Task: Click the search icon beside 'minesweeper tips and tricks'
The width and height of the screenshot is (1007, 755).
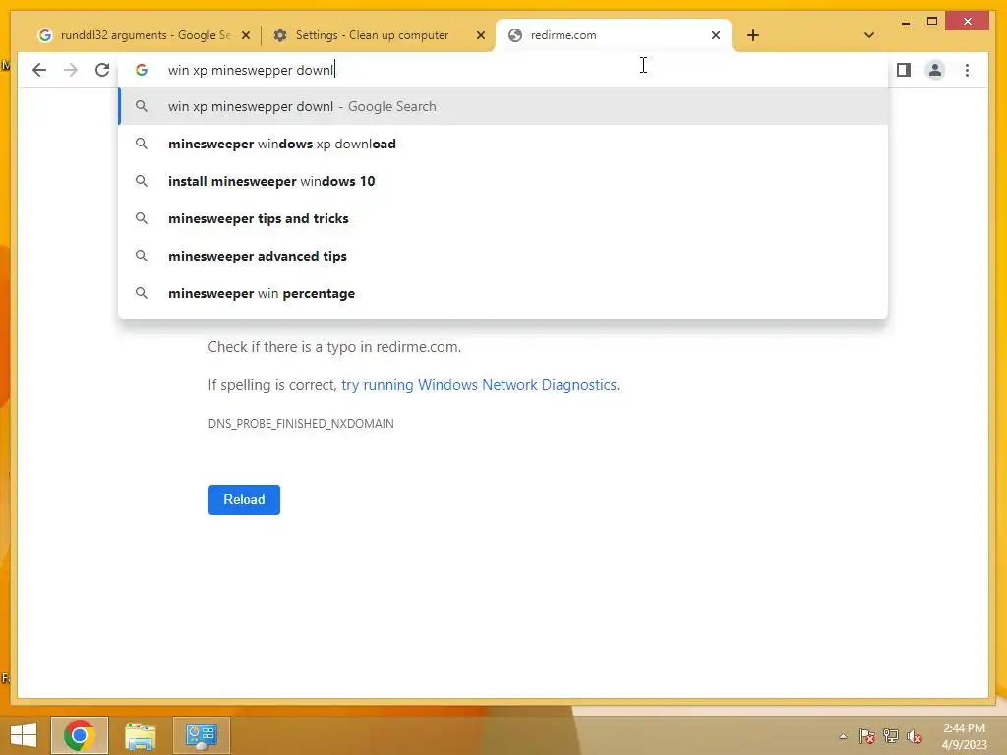Action: [x=142, y=218]
